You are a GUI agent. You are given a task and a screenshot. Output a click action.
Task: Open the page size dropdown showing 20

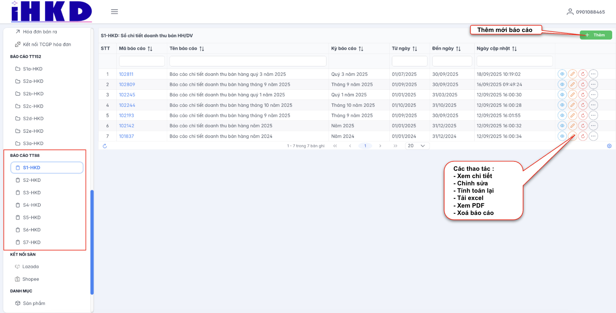coord(417,146)
